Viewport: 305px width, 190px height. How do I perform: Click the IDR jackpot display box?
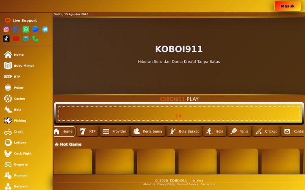[179, 114]
